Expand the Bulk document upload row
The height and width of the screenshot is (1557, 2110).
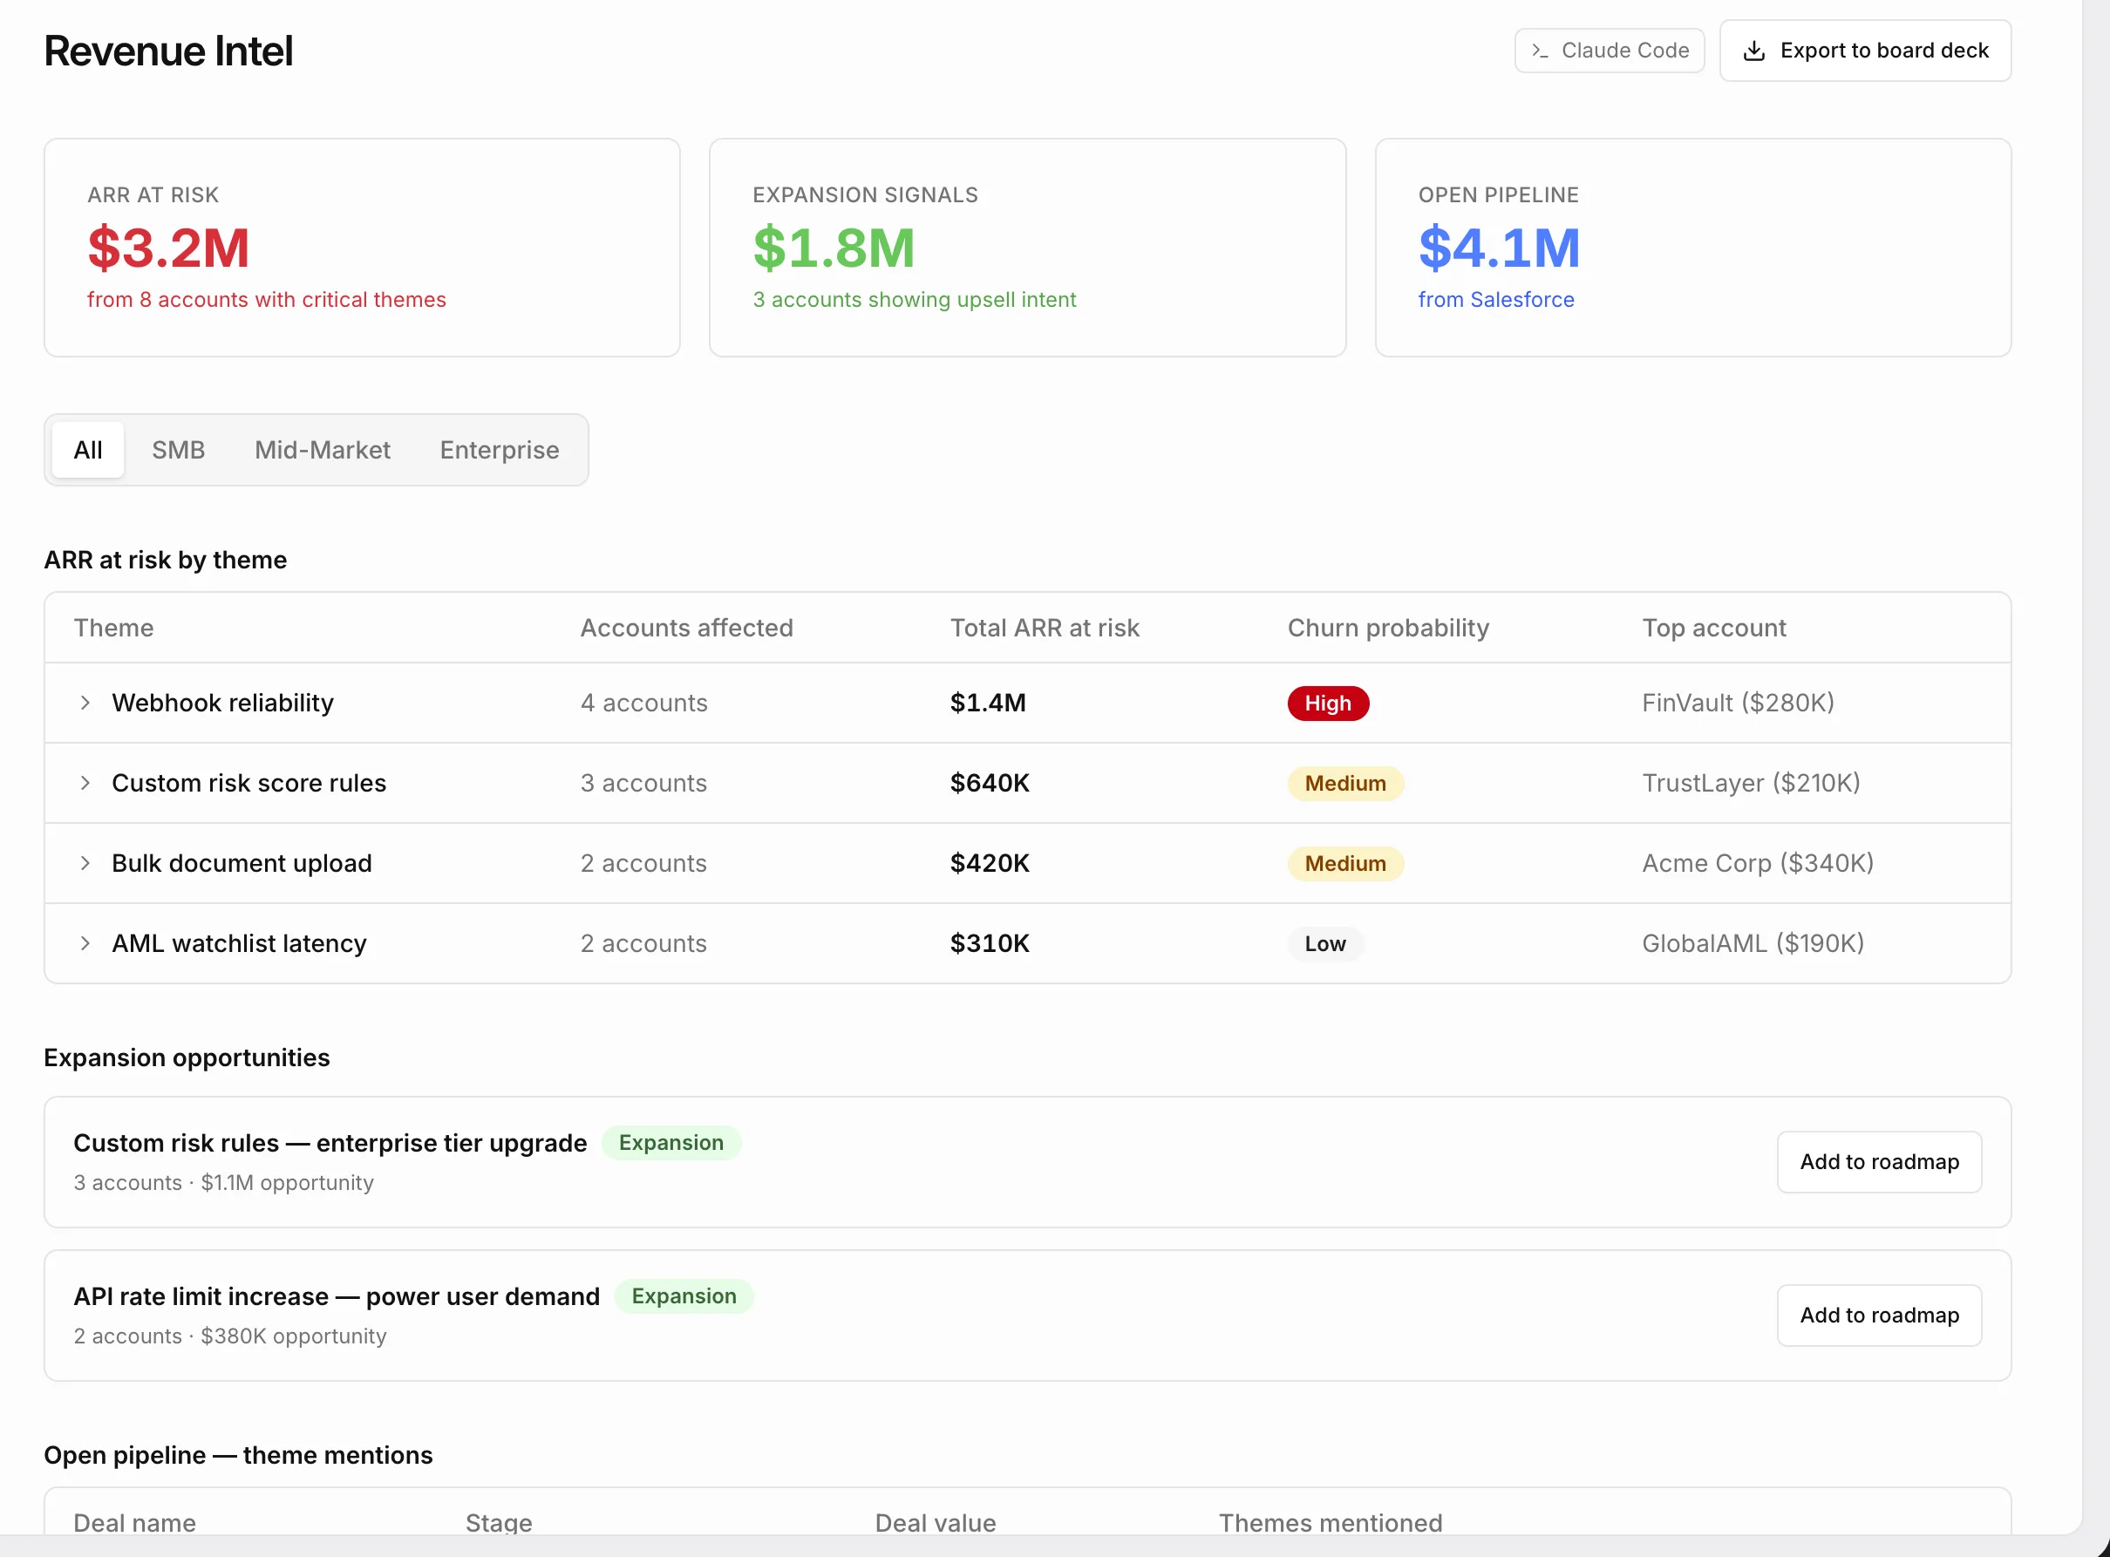pos(85,863)
